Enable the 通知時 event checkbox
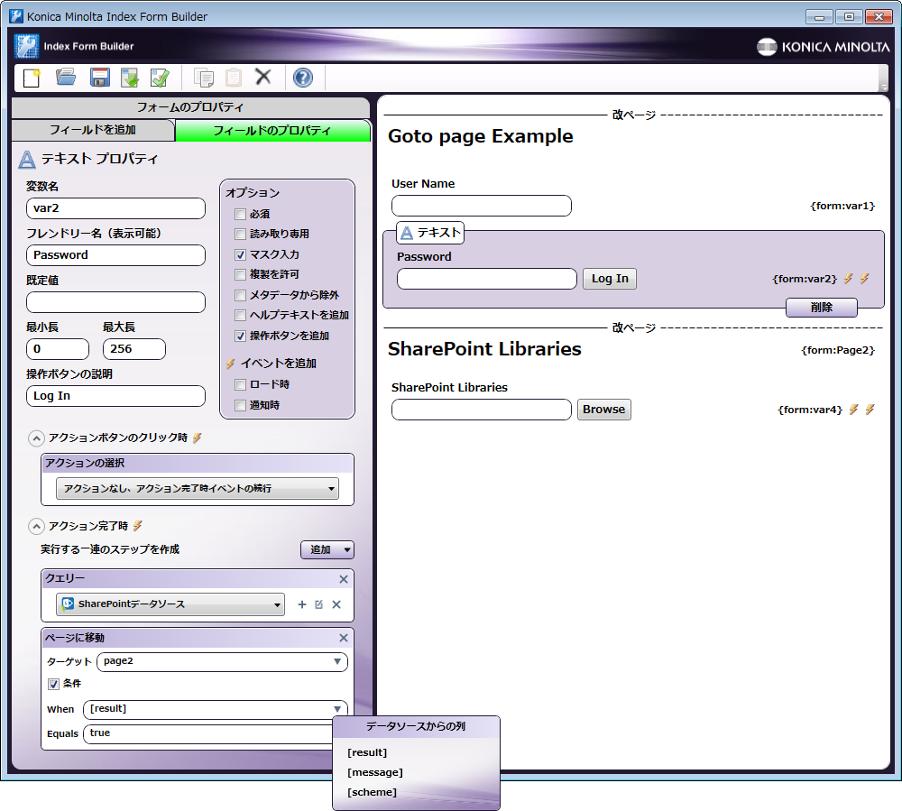 click(241, 406)
